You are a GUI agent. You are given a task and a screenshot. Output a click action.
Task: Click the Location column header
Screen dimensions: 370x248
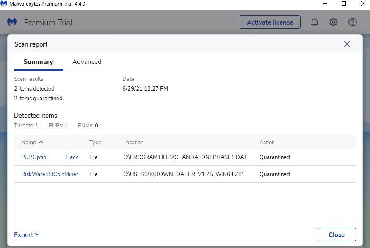click(x=133, y=142)
